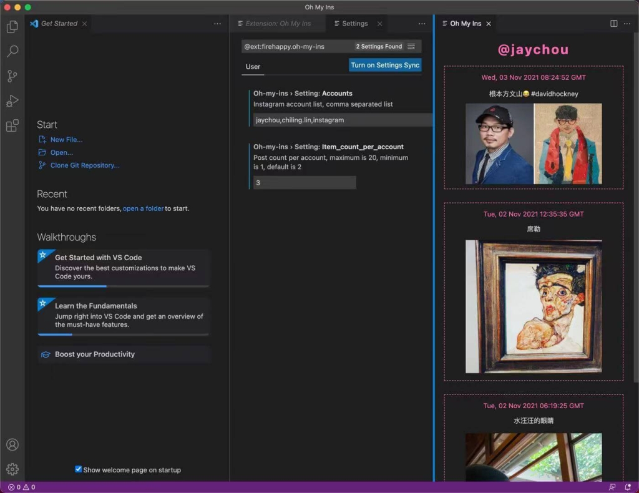639x493 pixels.
Task: Open the Extensions view in the Activity Bar
Action: 12,125
